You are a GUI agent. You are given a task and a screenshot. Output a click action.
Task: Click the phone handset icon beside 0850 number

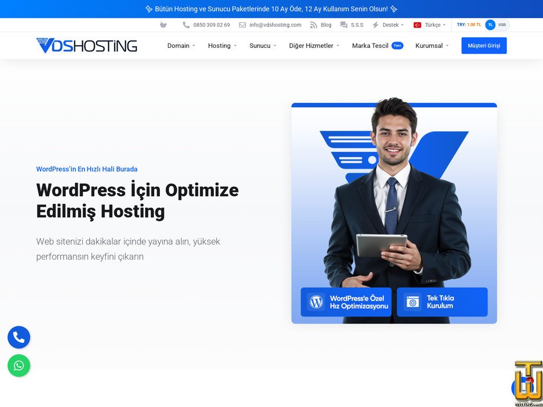(x=186, y=25)
